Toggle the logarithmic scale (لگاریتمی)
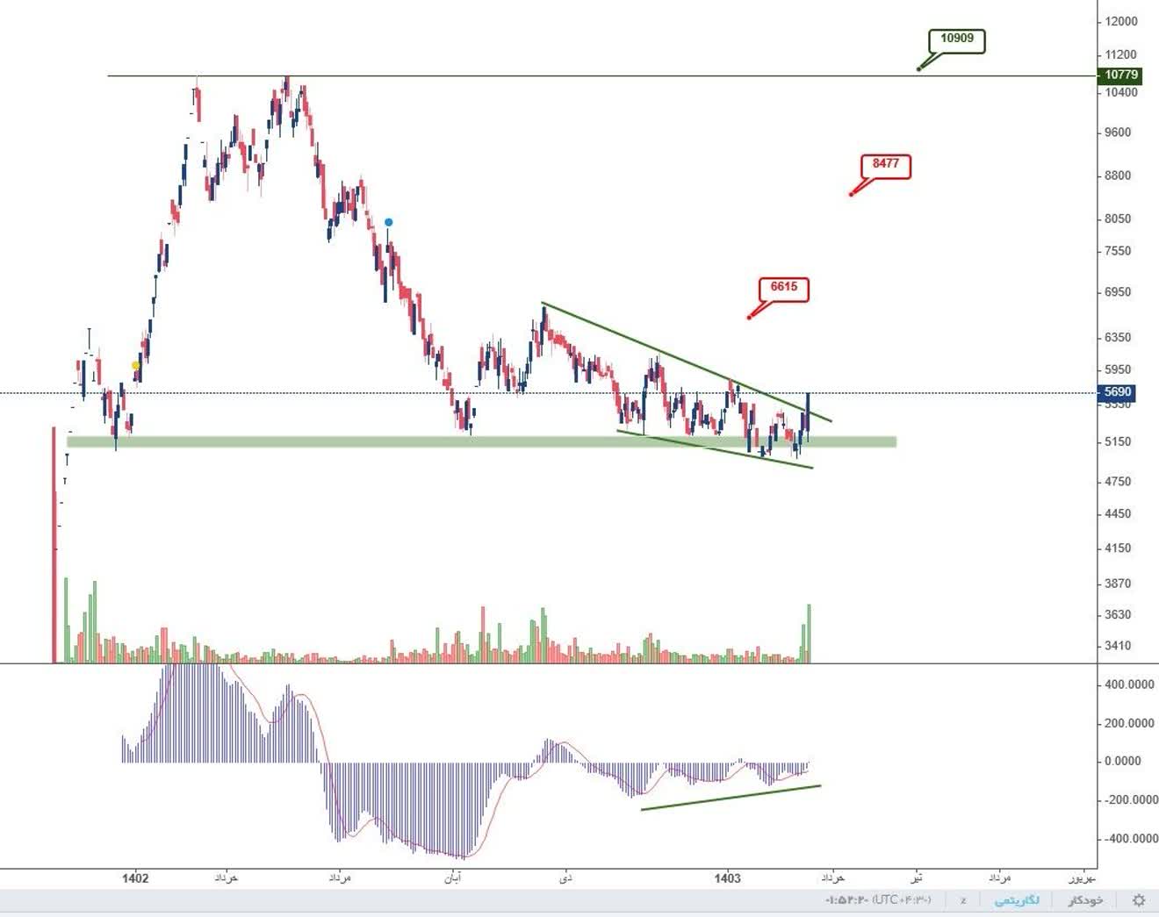 (x=1017, y=900)
